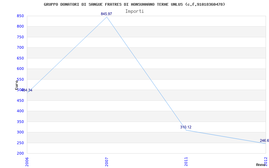The image size is (269, 168).
Task: Select the 2012 x-axis label
Action: tap(266, 162)
